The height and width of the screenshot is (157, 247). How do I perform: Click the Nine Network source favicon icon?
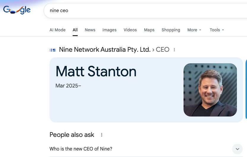[52, 50]
